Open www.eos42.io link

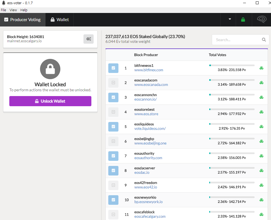(146, 187)
